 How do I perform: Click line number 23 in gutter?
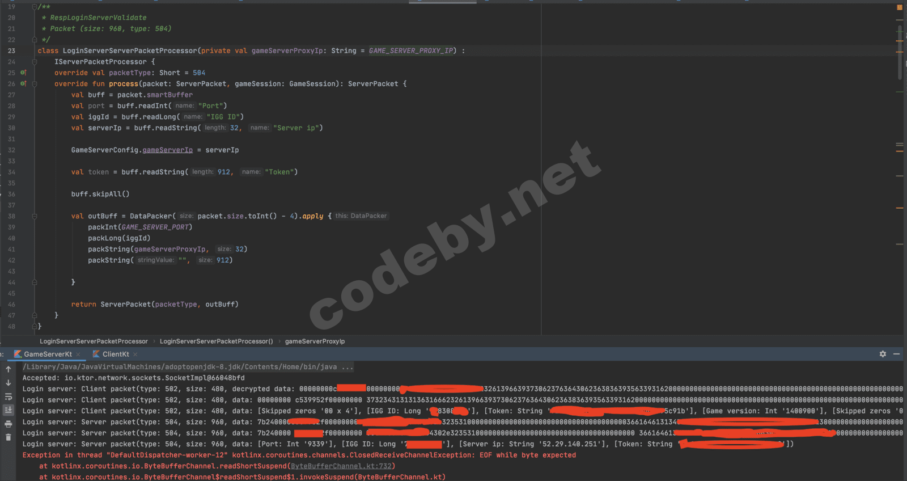(11, 50)
